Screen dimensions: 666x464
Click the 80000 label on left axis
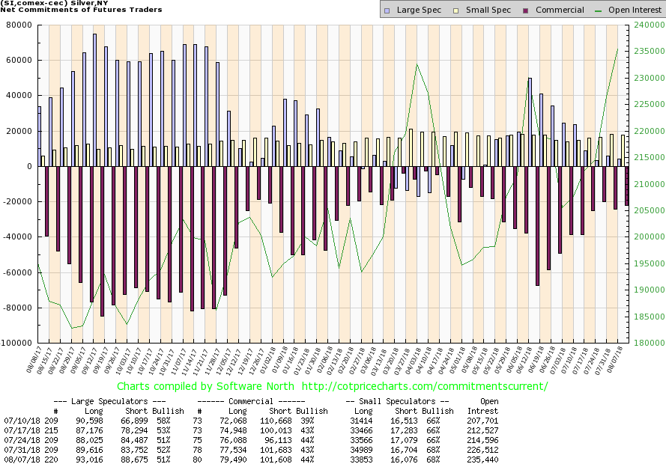coord(17,25)
